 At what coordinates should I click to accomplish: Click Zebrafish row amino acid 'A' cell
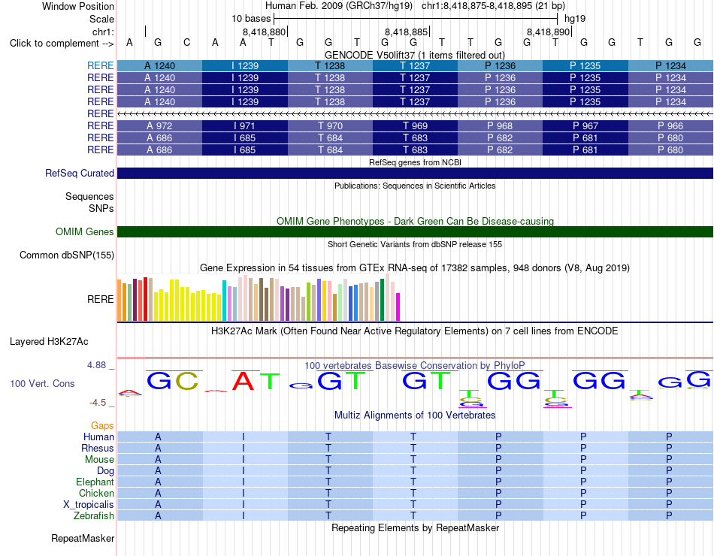(x=159, y=516)
